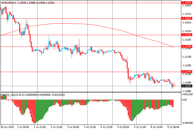The width and height of the screenshot is (193, 130).
Task: Click the 1.13105 price scale value
Action: pyautogui.click(x=187, y=40)
